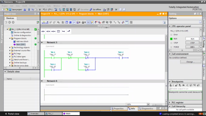Split editor space horizontally icon
The image size is (206, 116).
(x=120, y=9)
